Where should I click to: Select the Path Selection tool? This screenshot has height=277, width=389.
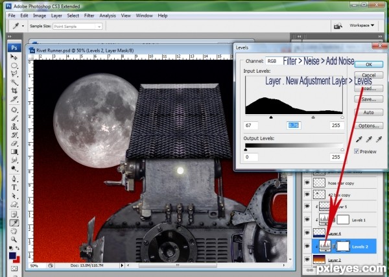click(14, 196)
